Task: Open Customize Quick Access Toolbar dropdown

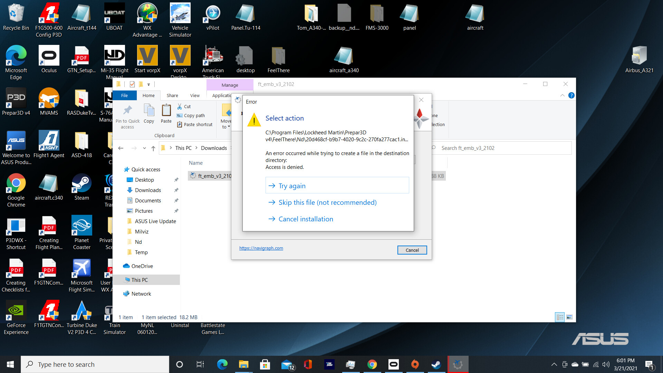Action: 149,84
